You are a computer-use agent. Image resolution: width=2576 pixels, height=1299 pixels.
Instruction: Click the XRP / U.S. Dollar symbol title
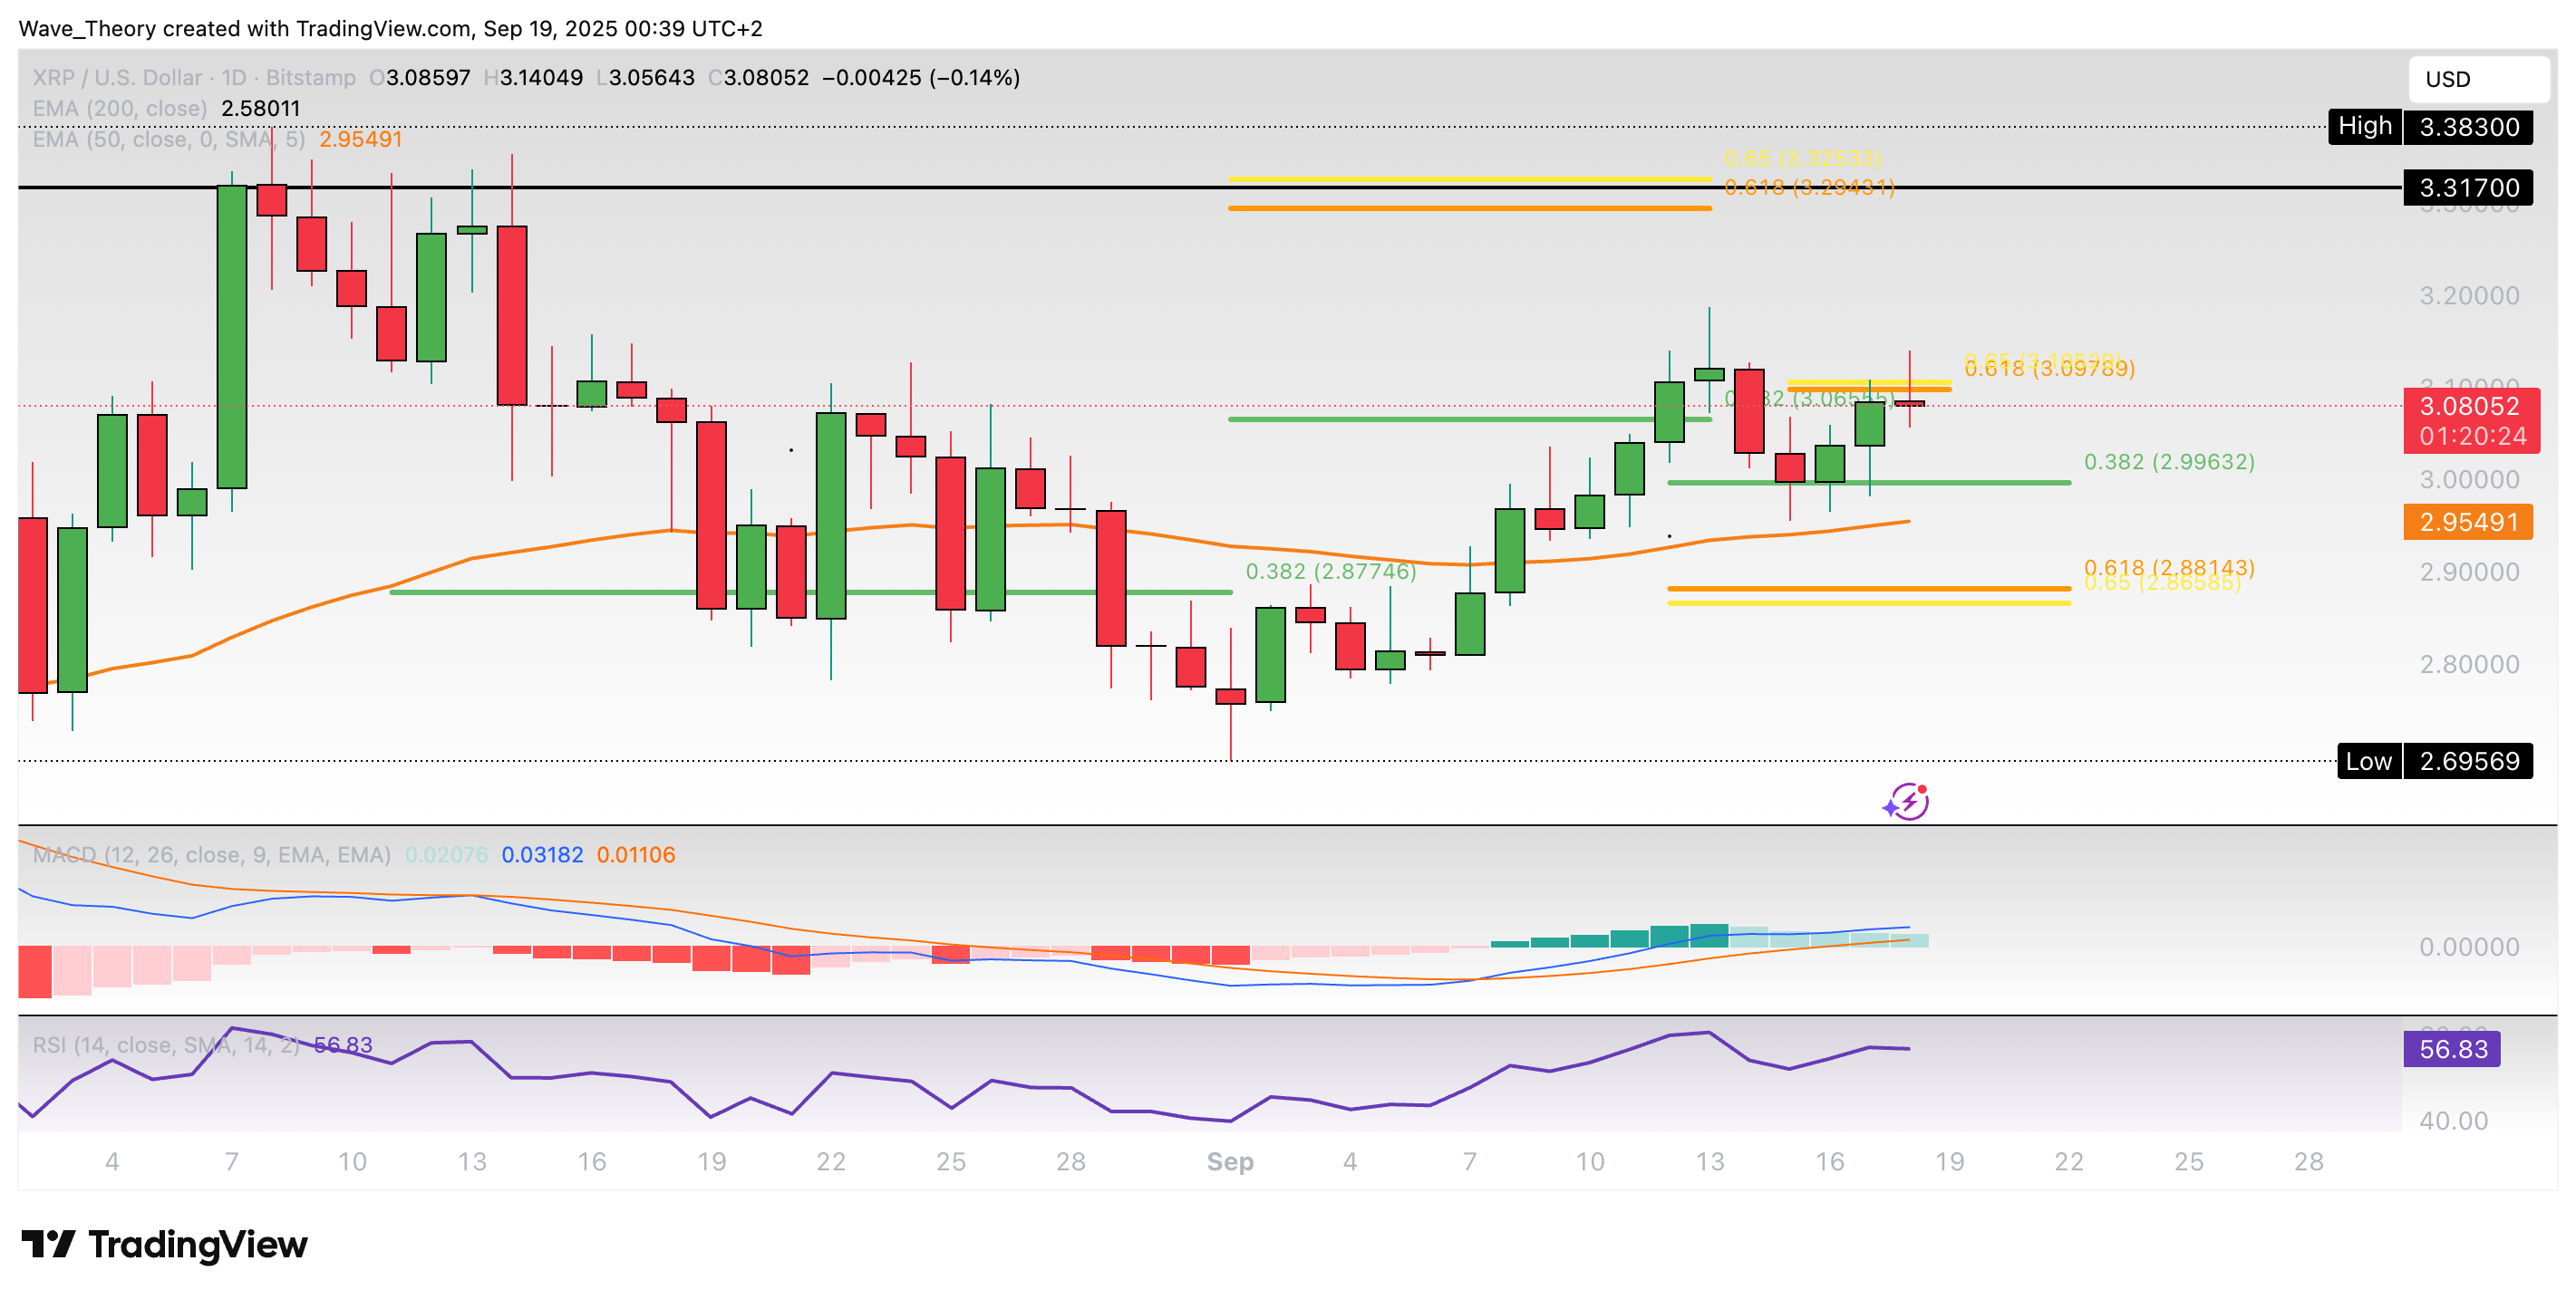point(117,78)
